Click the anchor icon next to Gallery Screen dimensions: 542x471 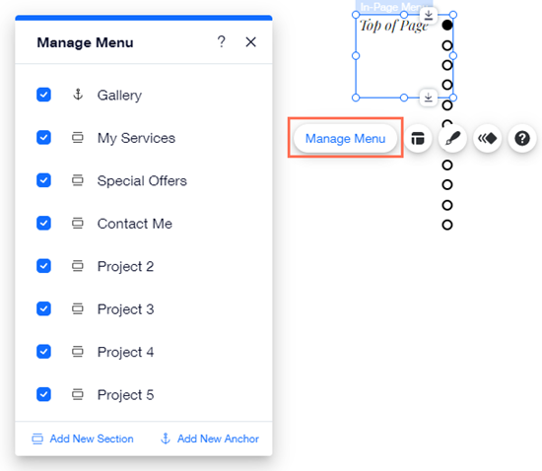coord(78,95)
